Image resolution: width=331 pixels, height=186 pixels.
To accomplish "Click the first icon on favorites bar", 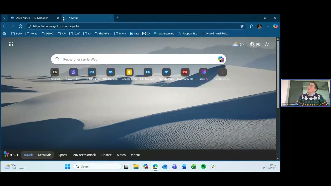I will tap(4, 33).
